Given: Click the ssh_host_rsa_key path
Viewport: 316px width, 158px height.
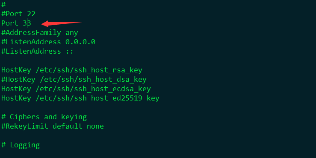Looking at the screenshot, I should (89, 70).
